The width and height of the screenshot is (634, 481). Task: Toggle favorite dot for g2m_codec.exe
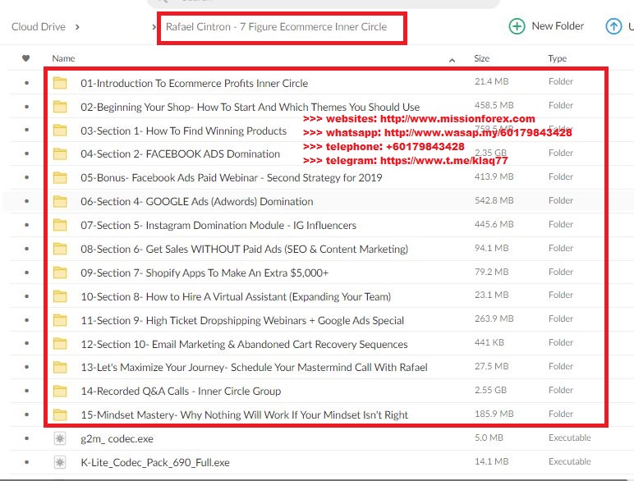tap(26, 438)
